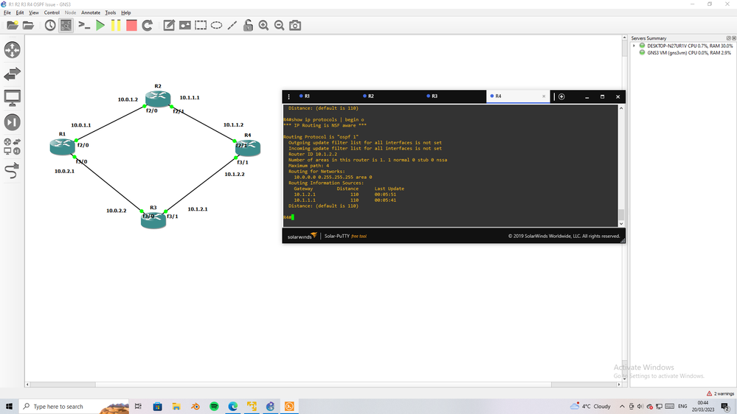Click the canvas horizontal scrollbar
The height and width of the screenshot is (414, 737).
tap(325, 385)
